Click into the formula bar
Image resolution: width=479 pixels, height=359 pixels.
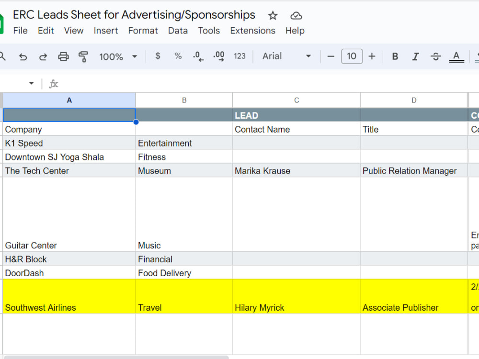coord(269,84)
